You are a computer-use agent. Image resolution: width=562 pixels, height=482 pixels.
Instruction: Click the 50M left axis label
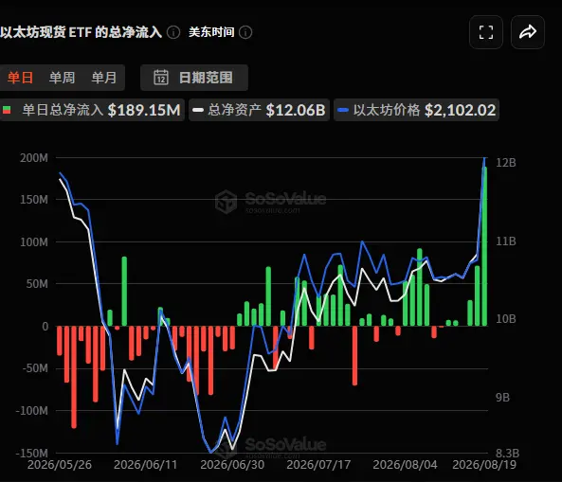(x=37, y=284)
